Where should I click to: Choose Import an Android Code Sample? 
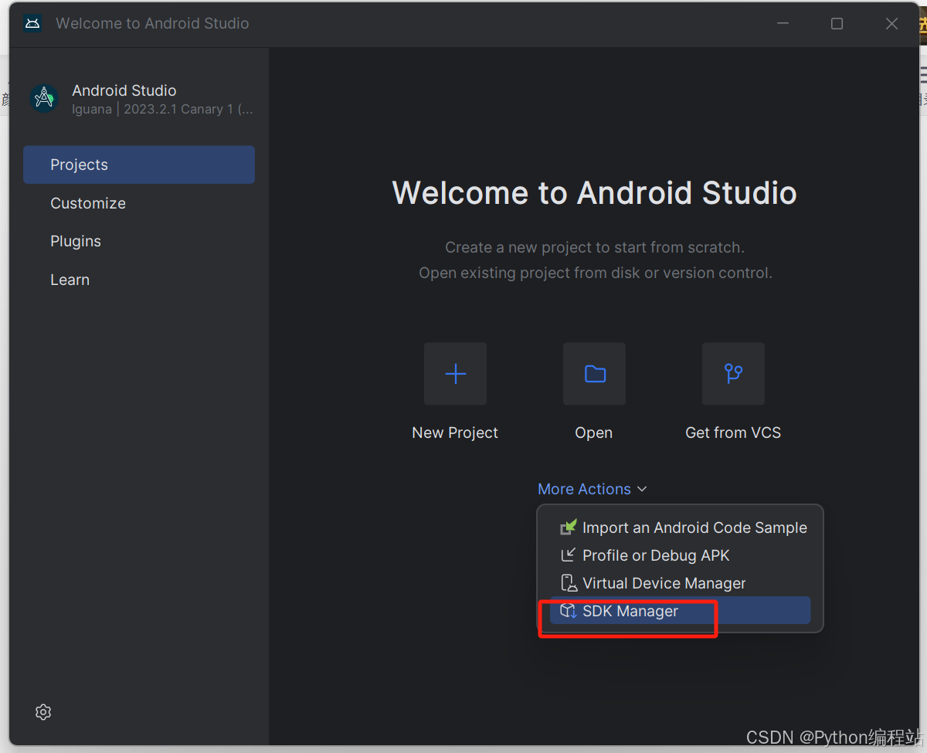coord(681,527)
